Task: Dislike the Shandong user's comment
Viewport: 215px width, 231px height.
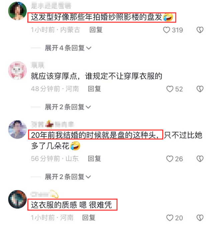Action: click(x=200, y=159)
